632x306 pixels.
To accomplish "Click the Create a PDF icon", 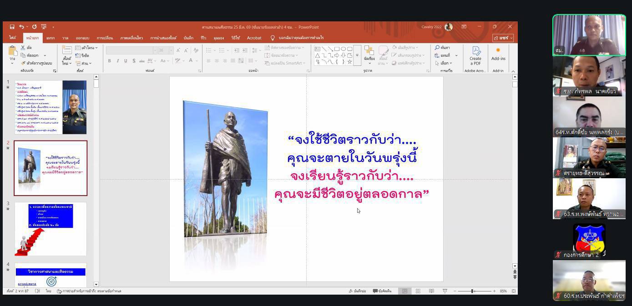I will 476,55.
